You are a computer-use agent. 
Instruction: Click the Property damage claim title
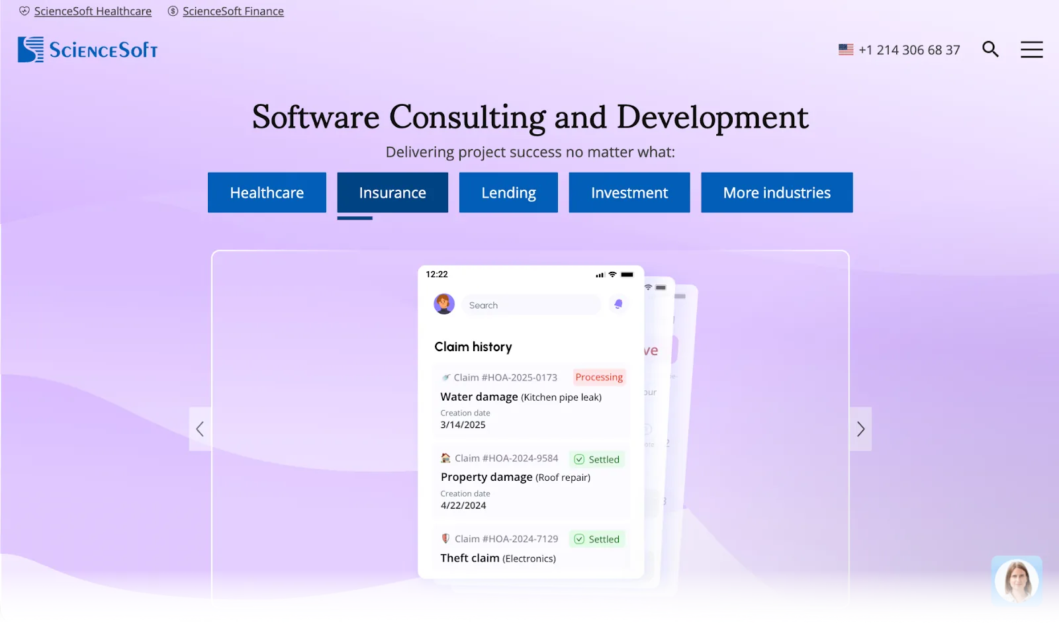(486, 477)
